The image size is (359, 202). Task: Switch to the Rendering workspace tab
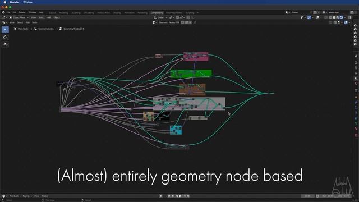tap(142, 13)
